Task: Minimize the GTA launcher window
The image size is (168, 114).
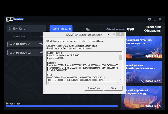Action: tap(155, 20)
